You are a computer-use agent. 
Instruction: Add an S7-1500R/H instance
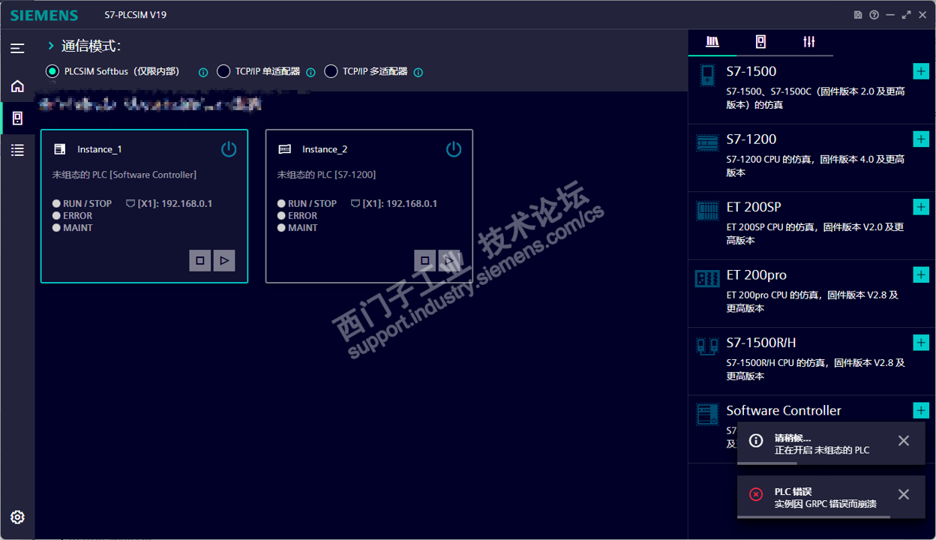click(921, 343)
